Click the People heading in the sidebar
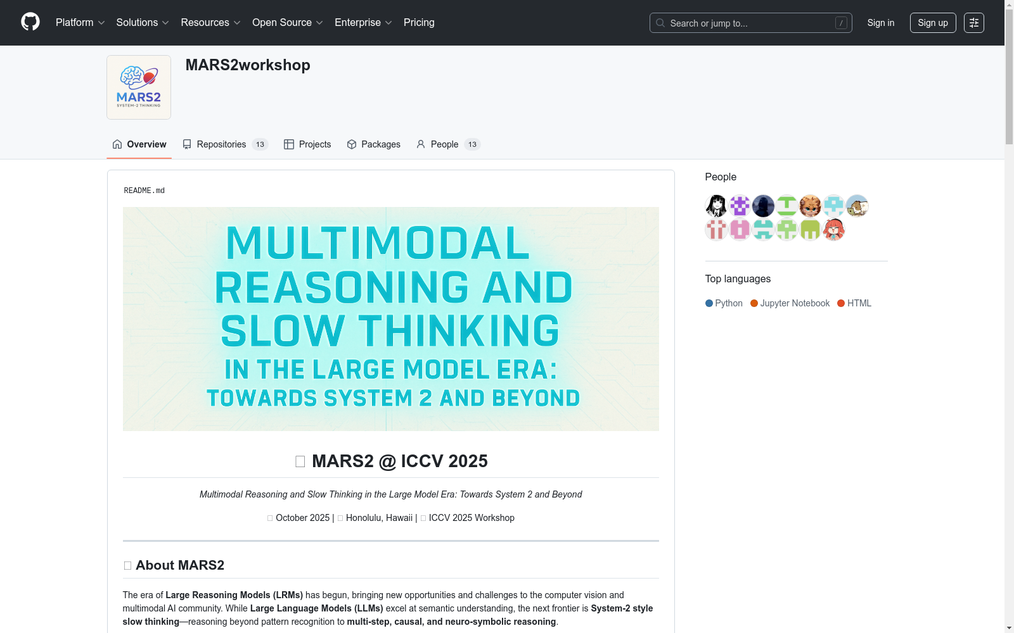The height and width of the screenshot is (633, 1014). tap(721, 177)
